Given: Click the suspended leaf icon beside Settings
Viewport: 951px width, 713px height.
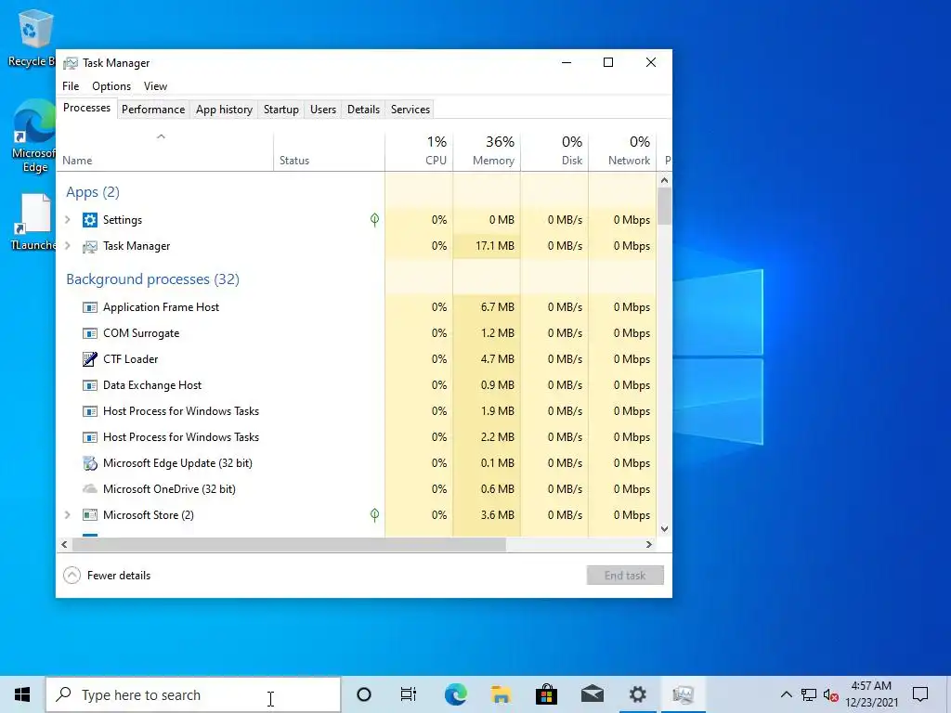Looking at the screenshot, I should pyautogui.click(x=375, y=220).
